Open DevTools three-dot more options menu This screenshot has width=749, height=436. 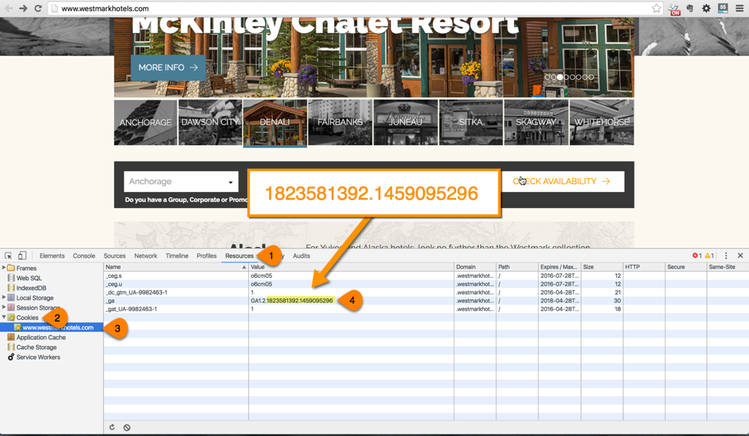pos(726,256)
